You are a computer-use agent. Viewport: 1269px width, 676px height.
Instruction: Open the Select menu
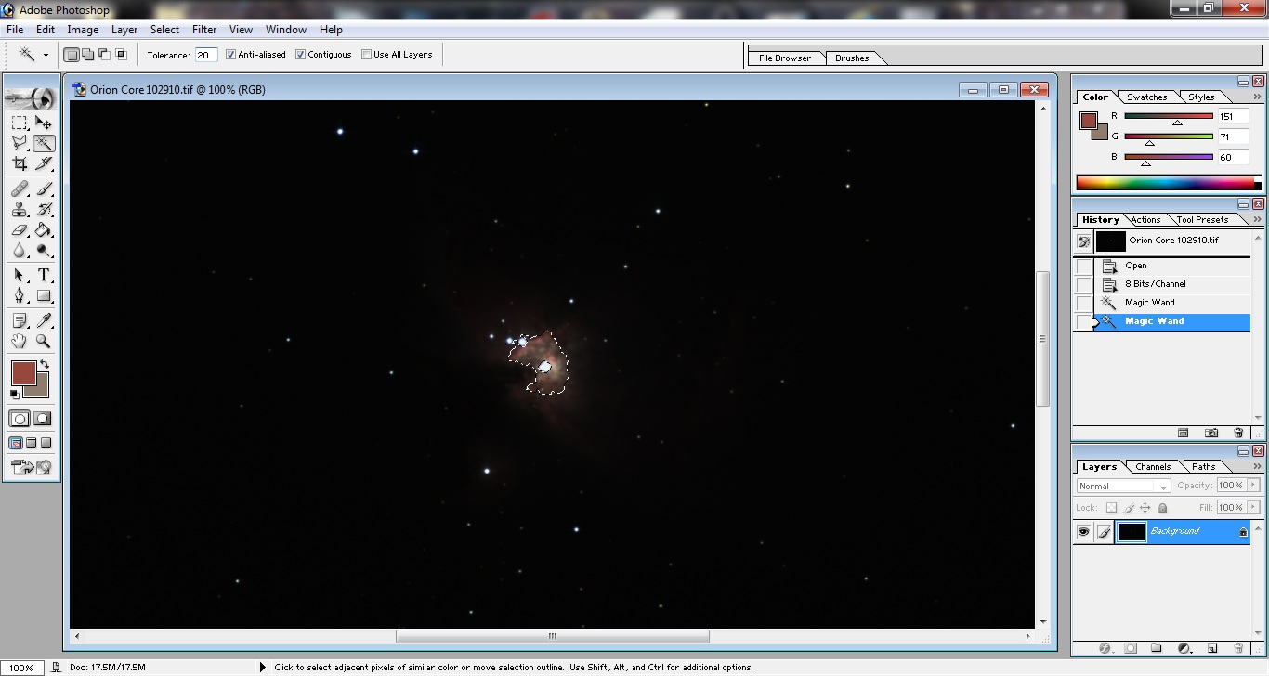pyautogui.click(x=164, y=30)
